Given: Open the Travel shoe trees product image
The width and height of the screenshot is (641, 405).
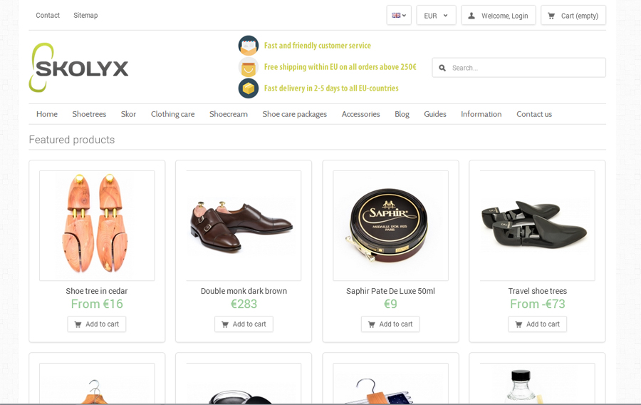Looking at the screenshot, I should [x=537, y=225].
